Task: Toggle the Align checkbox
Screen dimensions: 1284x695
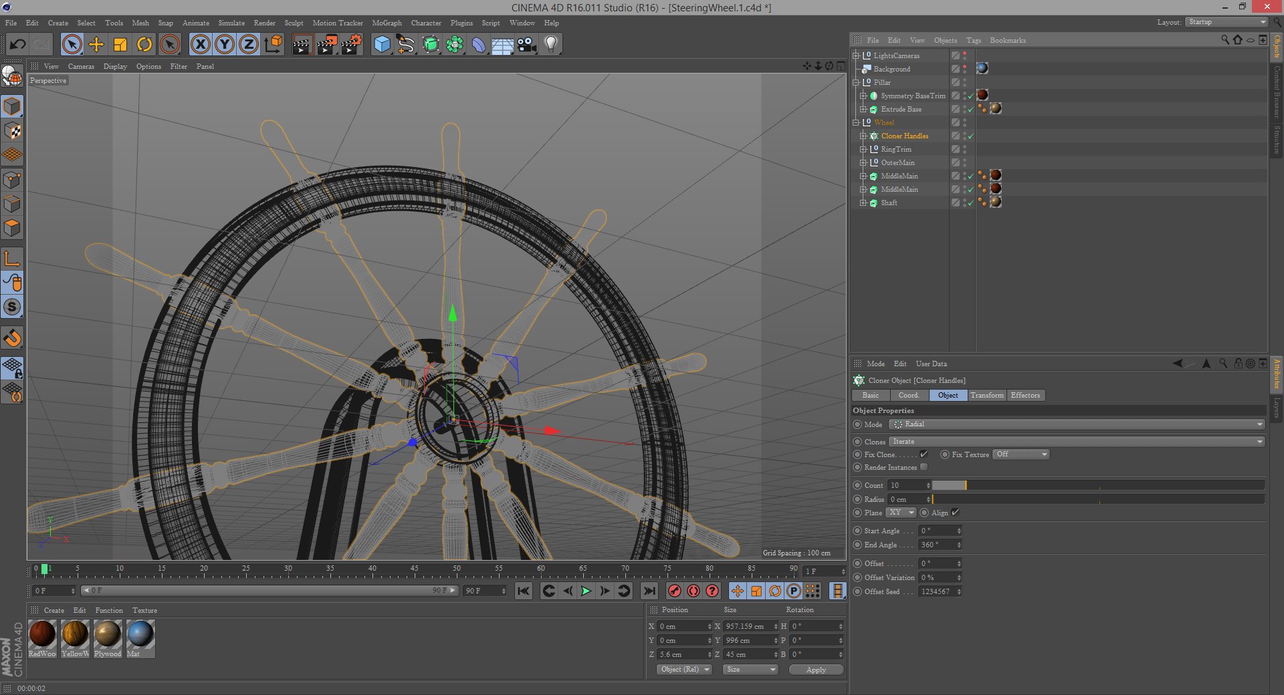Action: pos(955,513)
